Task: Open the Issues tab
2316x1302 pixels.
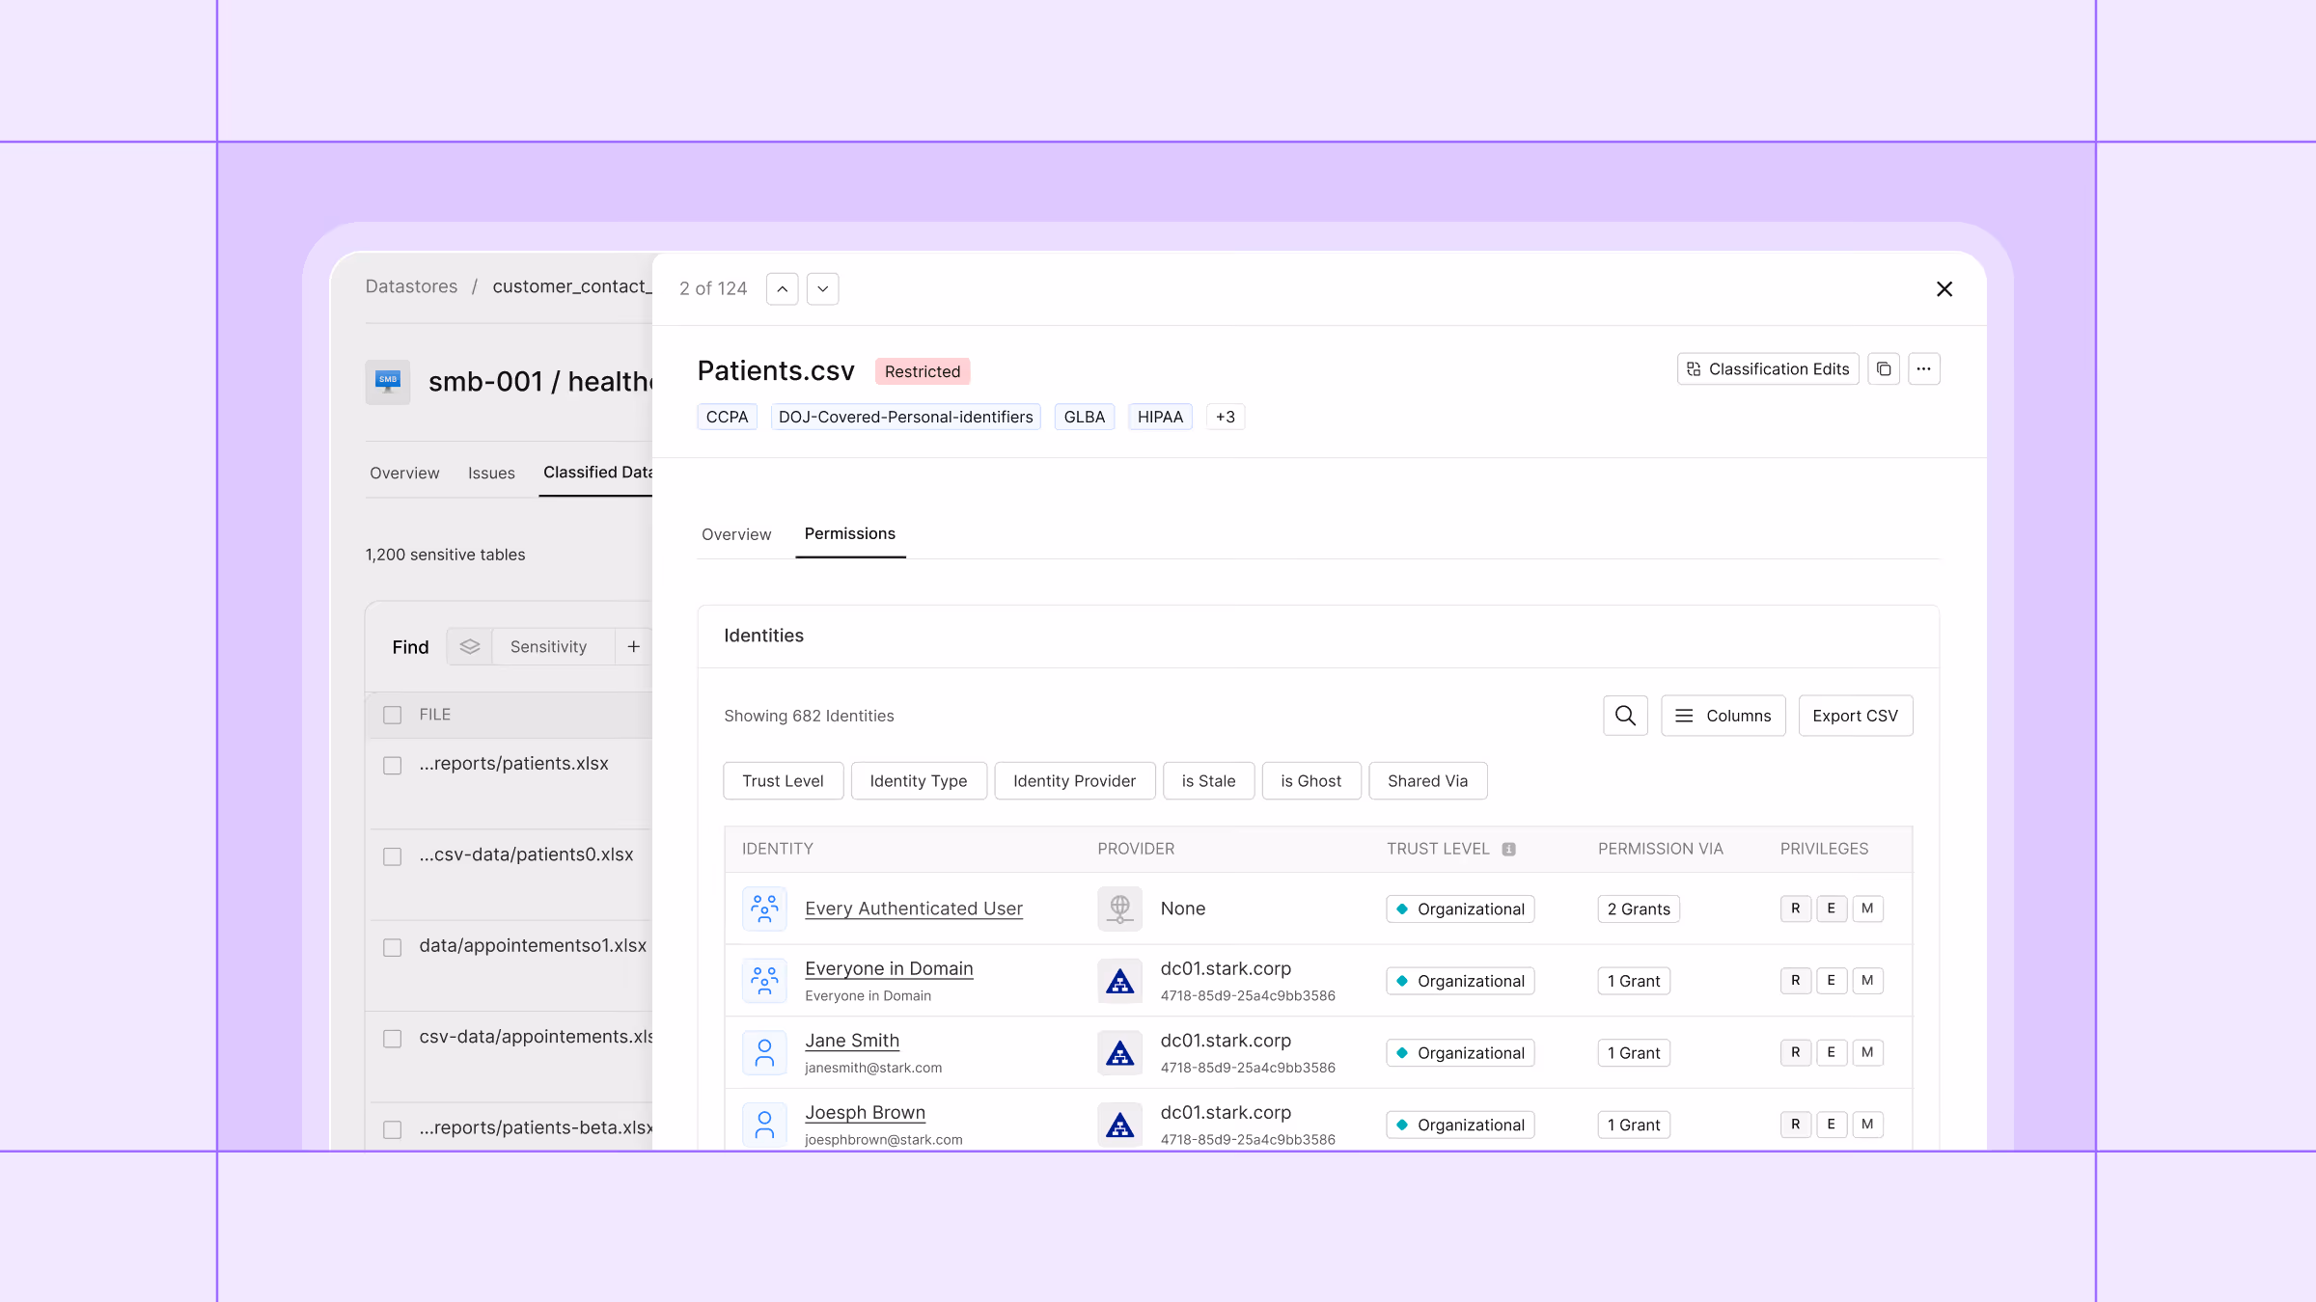Action: point(491,474)
